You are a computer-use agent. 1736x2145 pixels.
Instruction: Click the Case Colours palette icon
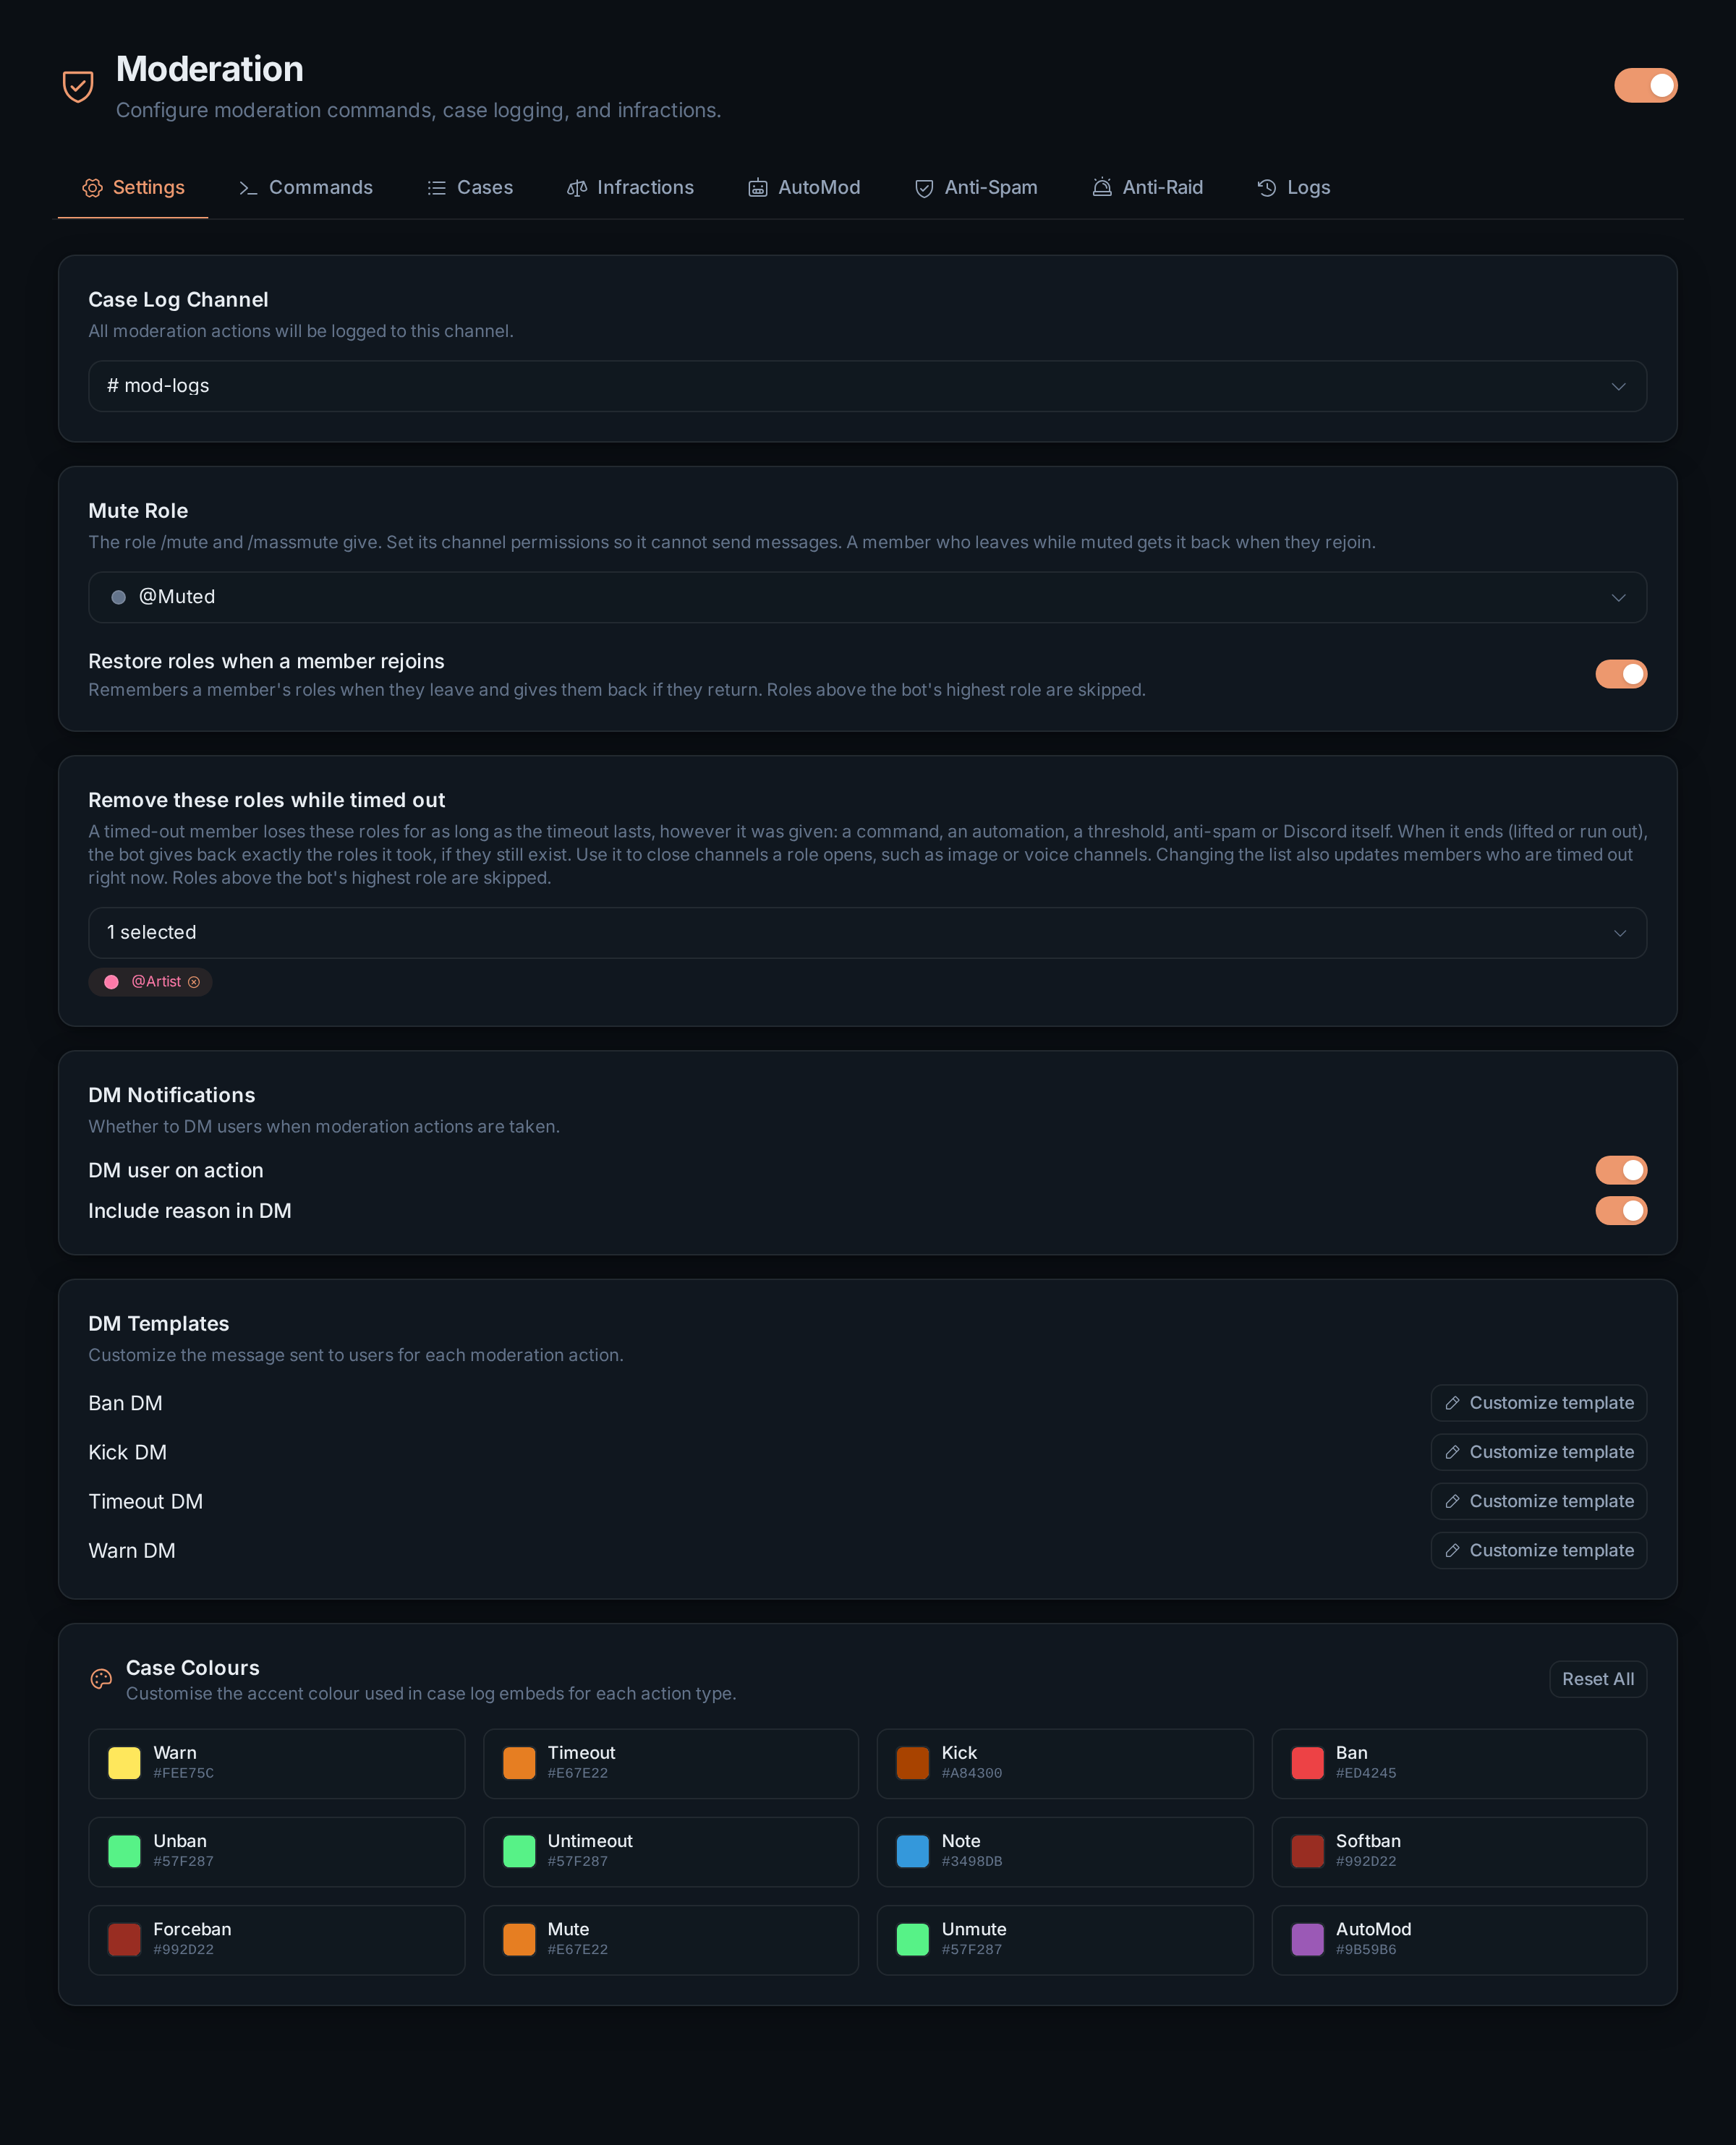click(x=101, y=1679)
